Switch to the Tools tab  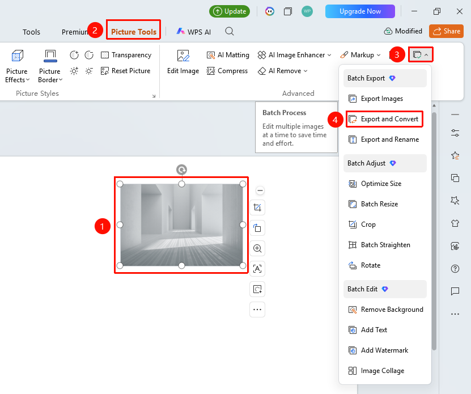tap(31, 32)
